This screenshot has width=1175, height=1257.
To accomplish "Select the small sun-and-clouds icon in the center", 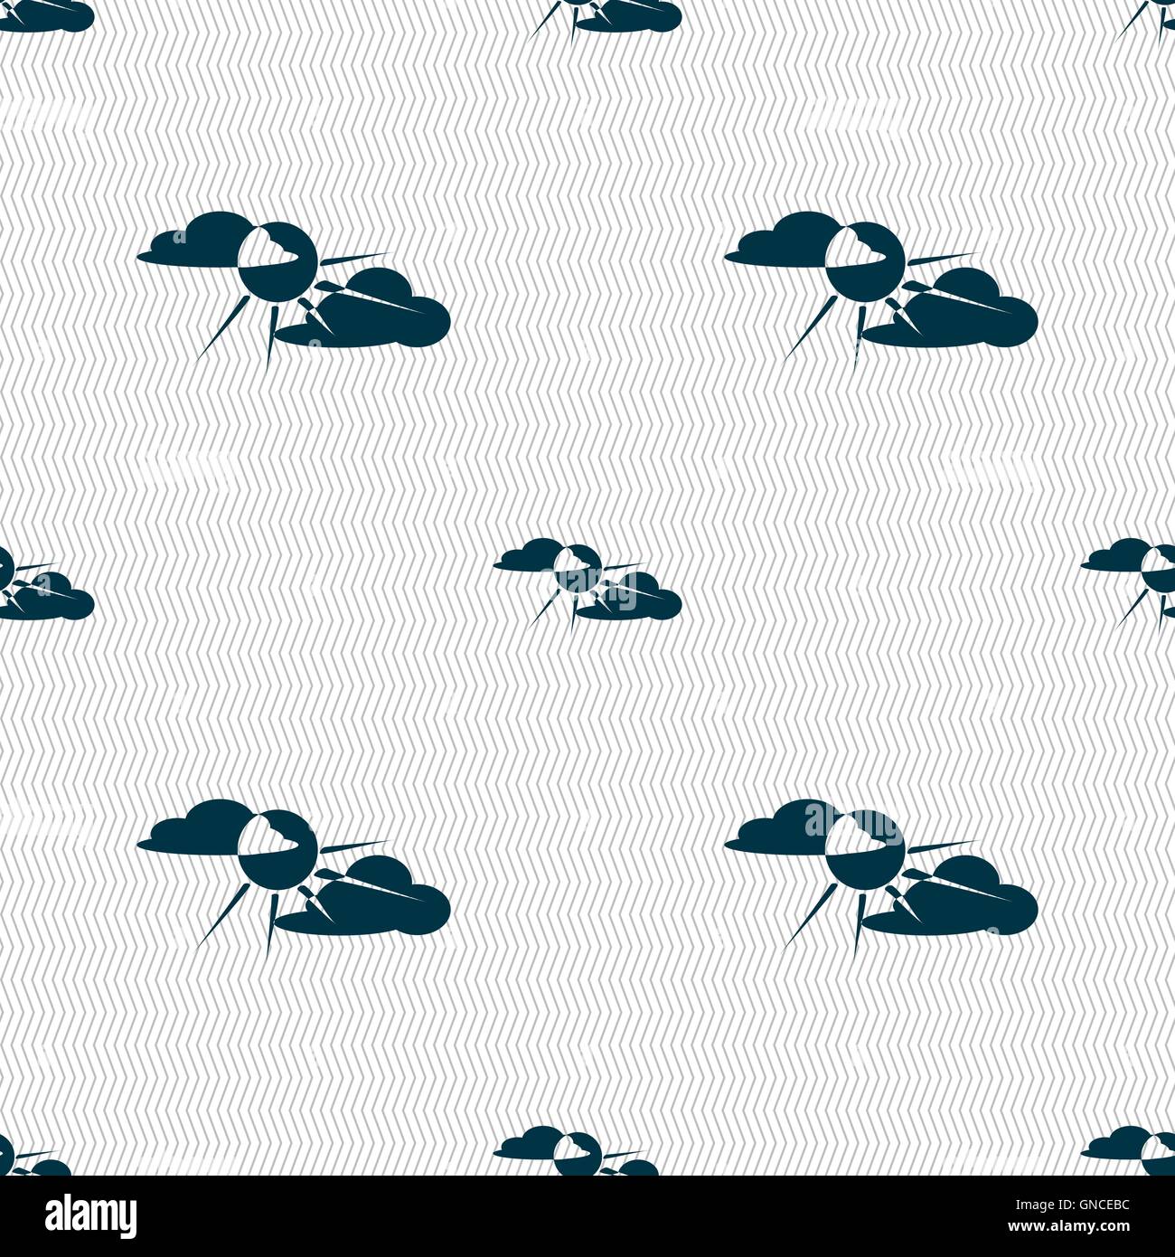I will tap(587, 583).
